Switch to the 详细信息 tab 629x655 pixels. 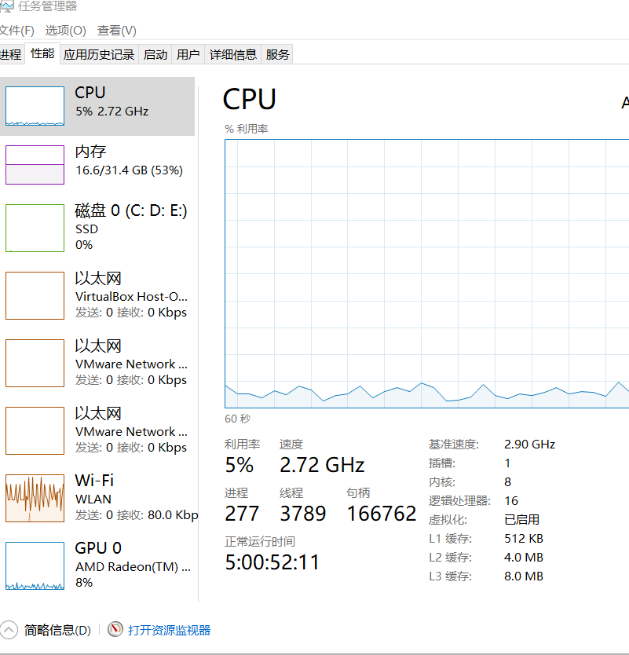[232, 54]
